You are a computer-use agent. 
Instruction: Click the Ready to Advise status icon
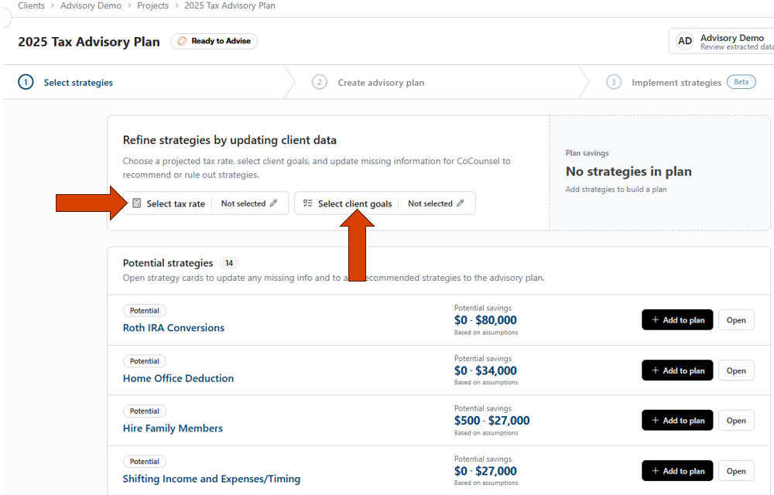(x=183, y=41)
